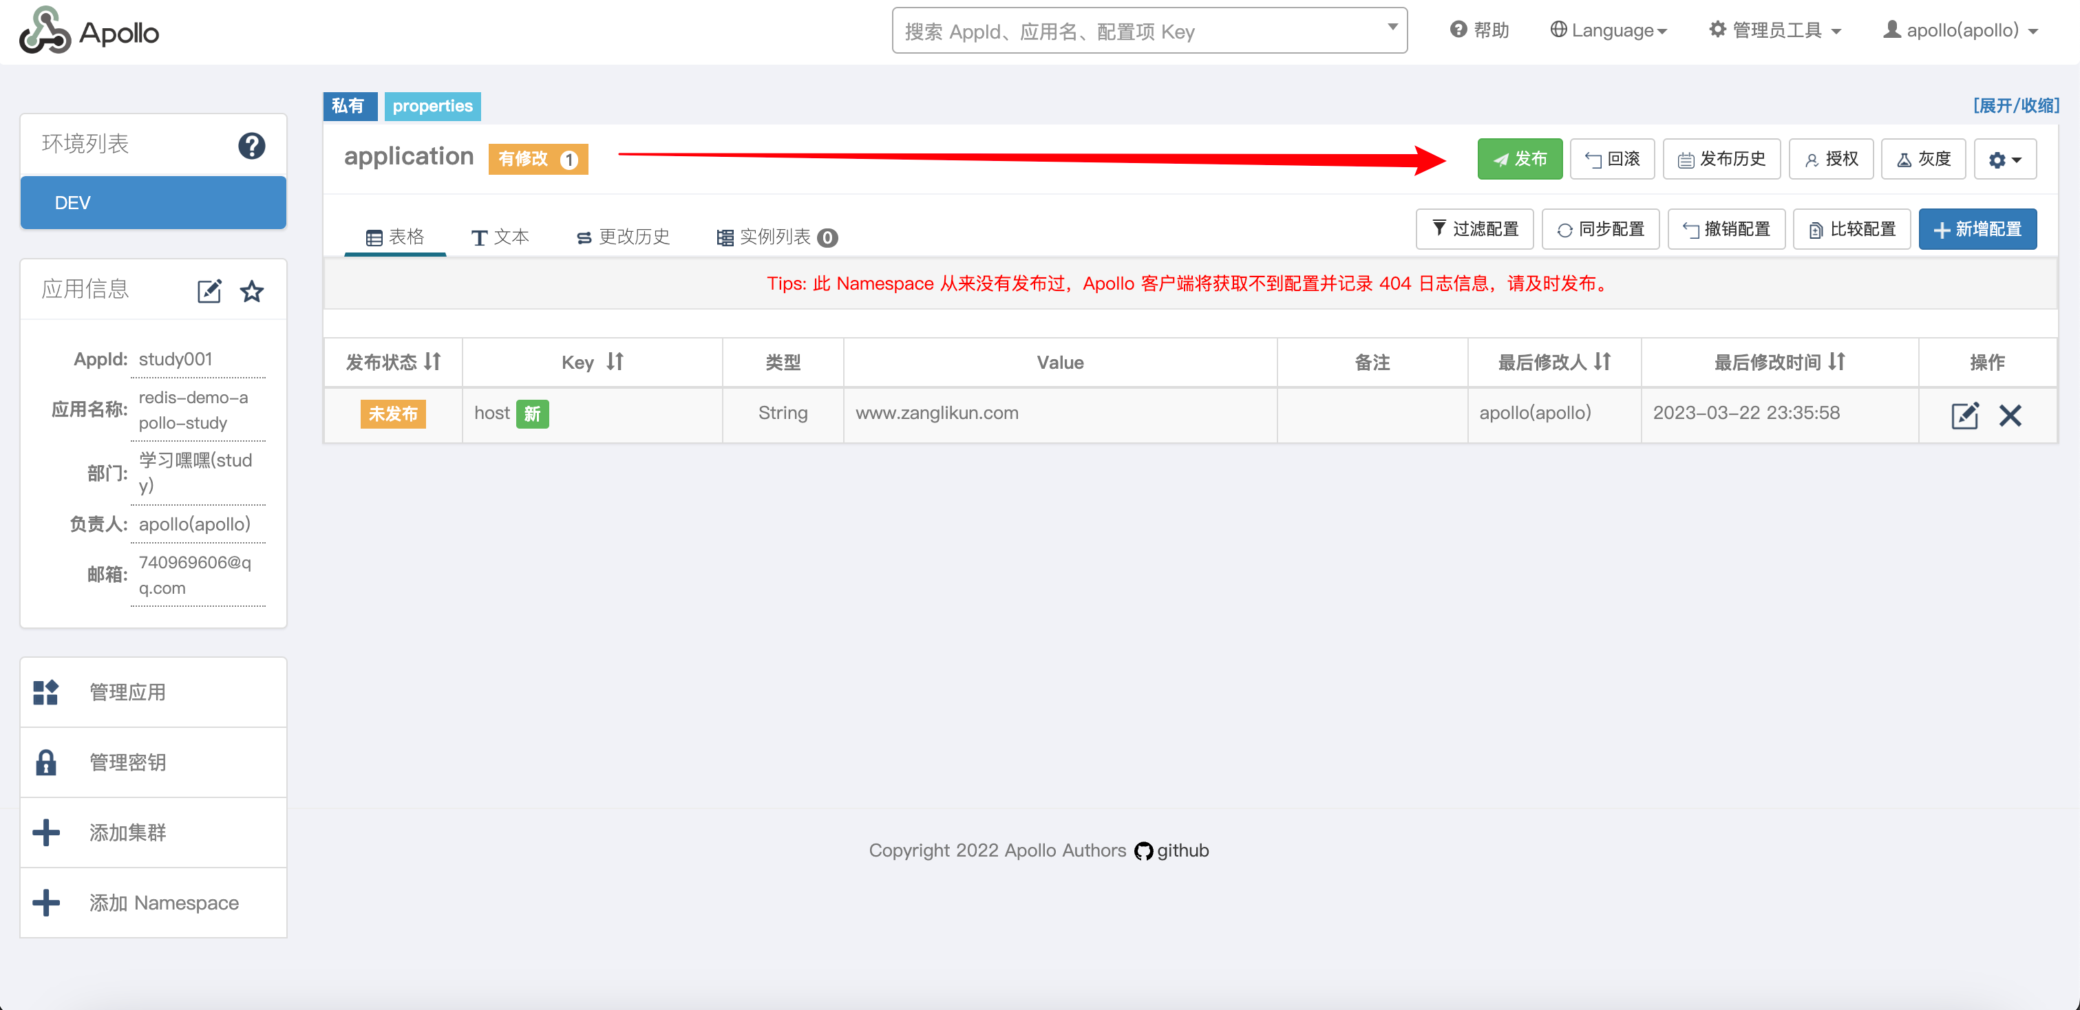Viewport: 2080px width, 1010px height.
Task: Click the blue 新增配置 button
Action: click(x=1977, y=229)
